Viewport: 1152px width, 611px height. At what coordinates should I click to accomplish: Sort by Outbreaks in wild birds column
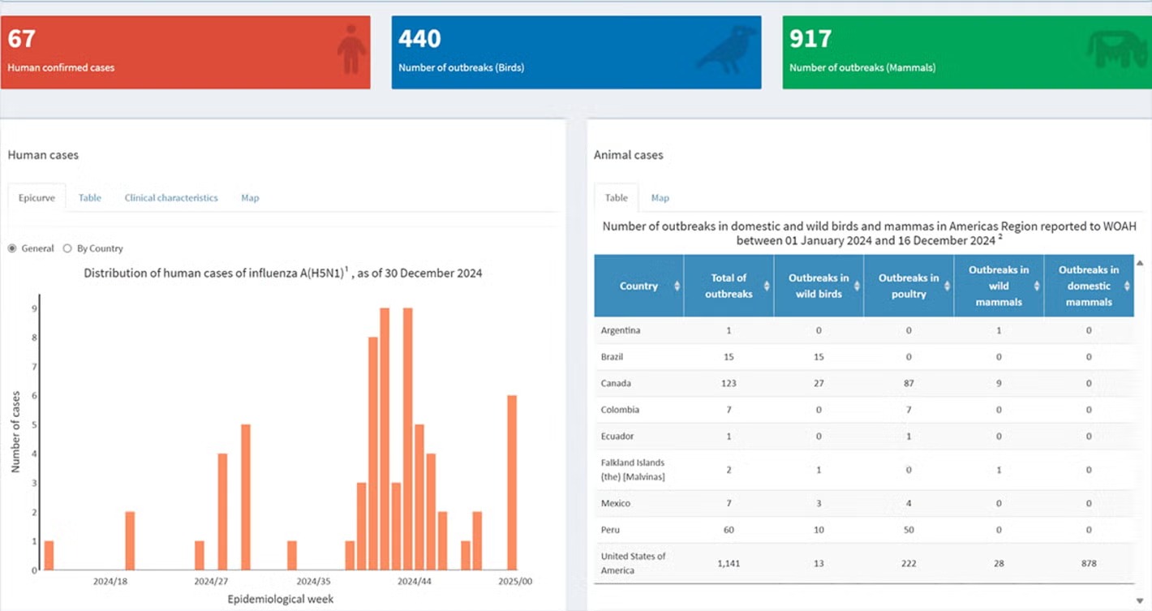click(856, 286)
